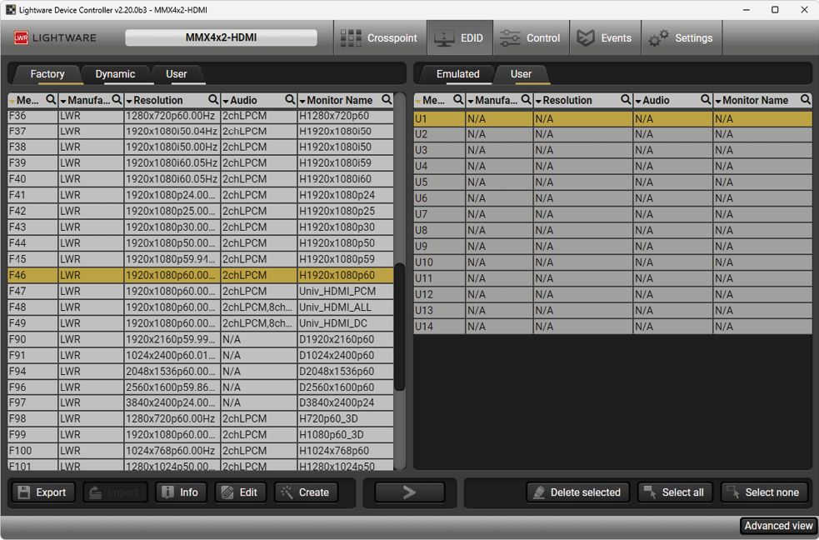Click the Control sliders icon

(510, 38)
